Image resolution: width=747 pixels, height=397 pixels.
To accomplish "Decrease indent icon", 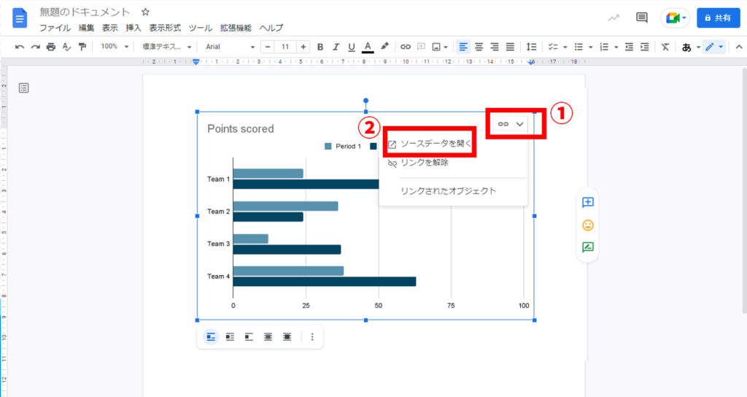I will [x=629, y=47].
